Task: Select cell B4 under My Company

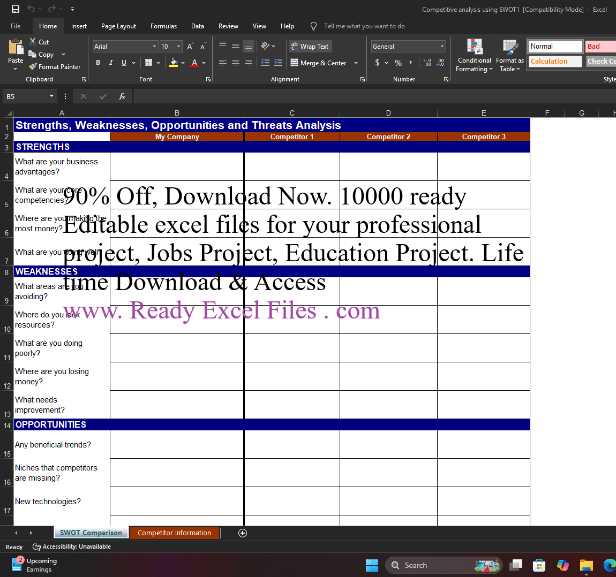Action: coord(177,166)
